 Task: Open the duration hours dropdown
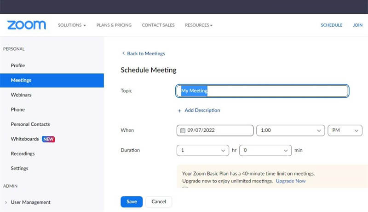click(202, 150)
